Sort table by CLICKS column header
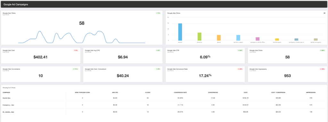The width and height of the screenshot is (328, 122). point(148,92)
